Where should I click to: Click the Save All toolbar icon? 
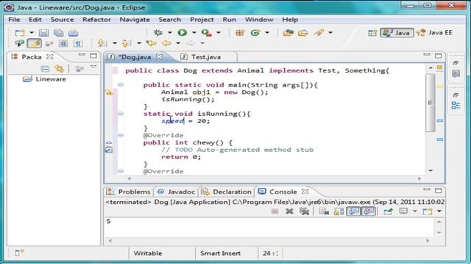[x=58, y=32]
